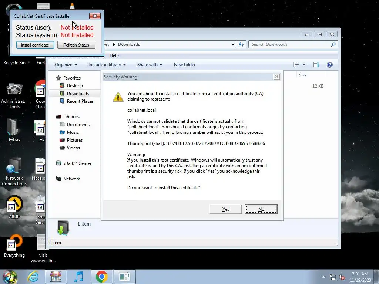Image resolution: width=379 pixels, height=284 pixels.
Task: Maximize the Explorer Downloads window
Action: (319, 34)
